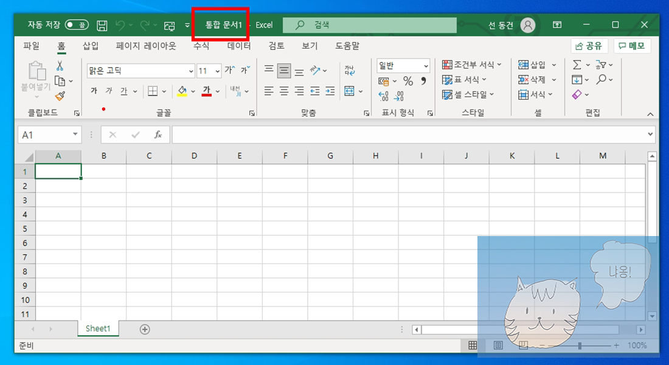This screenshot has width=669, height=365.
Task: Open the fill color dropdown arrow
Action: pyautogui.click(x=193, y=91)
